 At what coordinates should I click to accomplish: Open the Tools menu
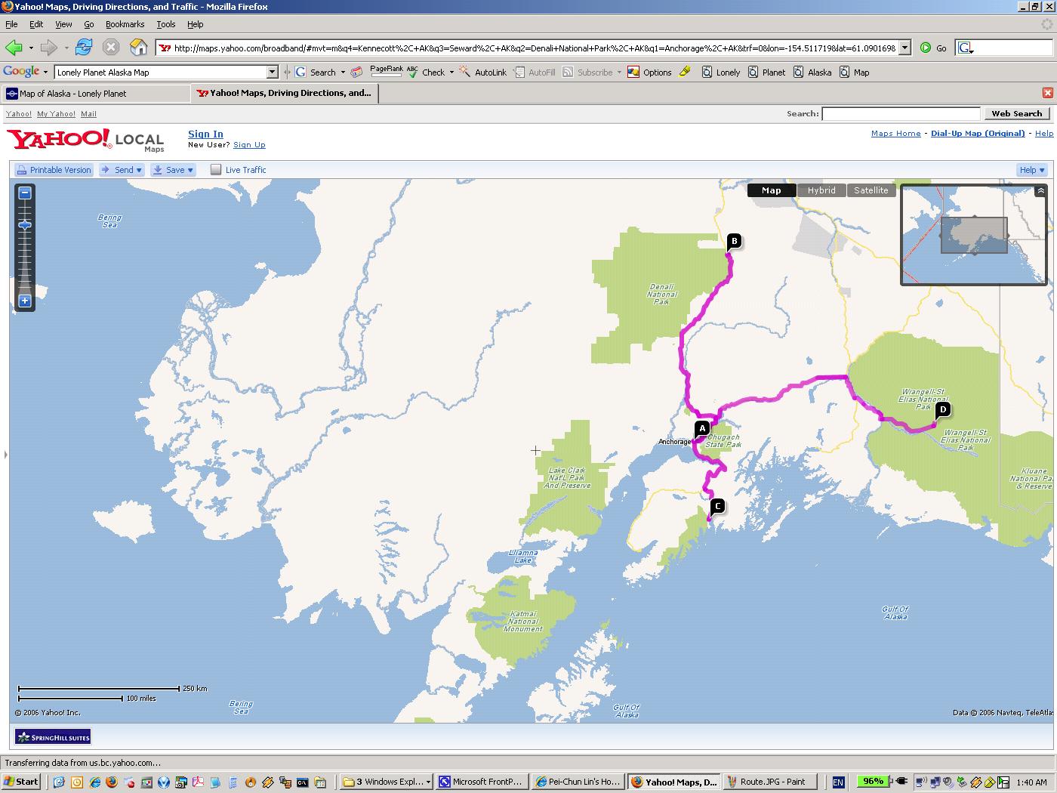[166, 24]
